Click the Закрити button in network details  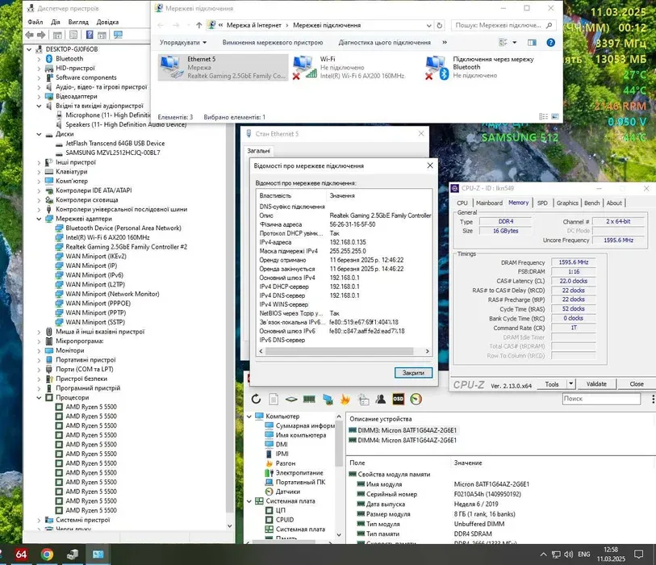point(413,372)
